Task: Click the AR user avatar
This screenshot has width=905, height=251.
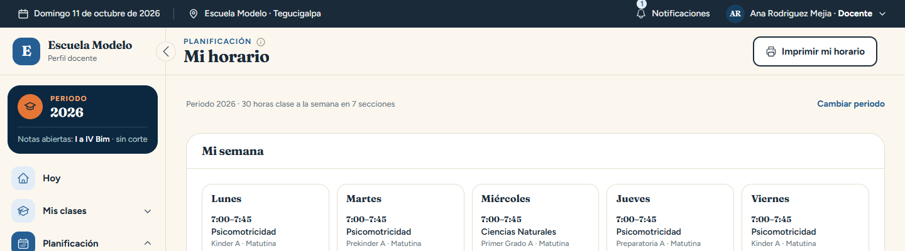Action: (735, 13)
